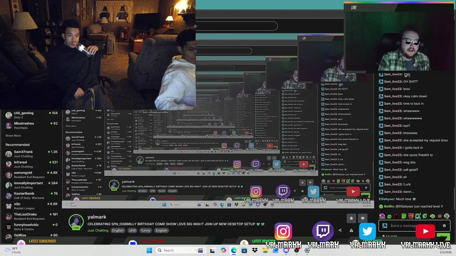Screen dimensions: 456x256
Task: Open Dropbox from the taskbar
Action: tap(255, 250)
